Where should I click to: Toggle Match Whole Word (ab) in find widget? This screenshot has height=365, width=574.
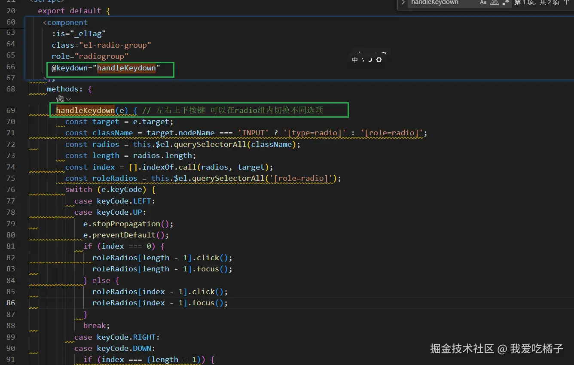click(x=495, y=3)
